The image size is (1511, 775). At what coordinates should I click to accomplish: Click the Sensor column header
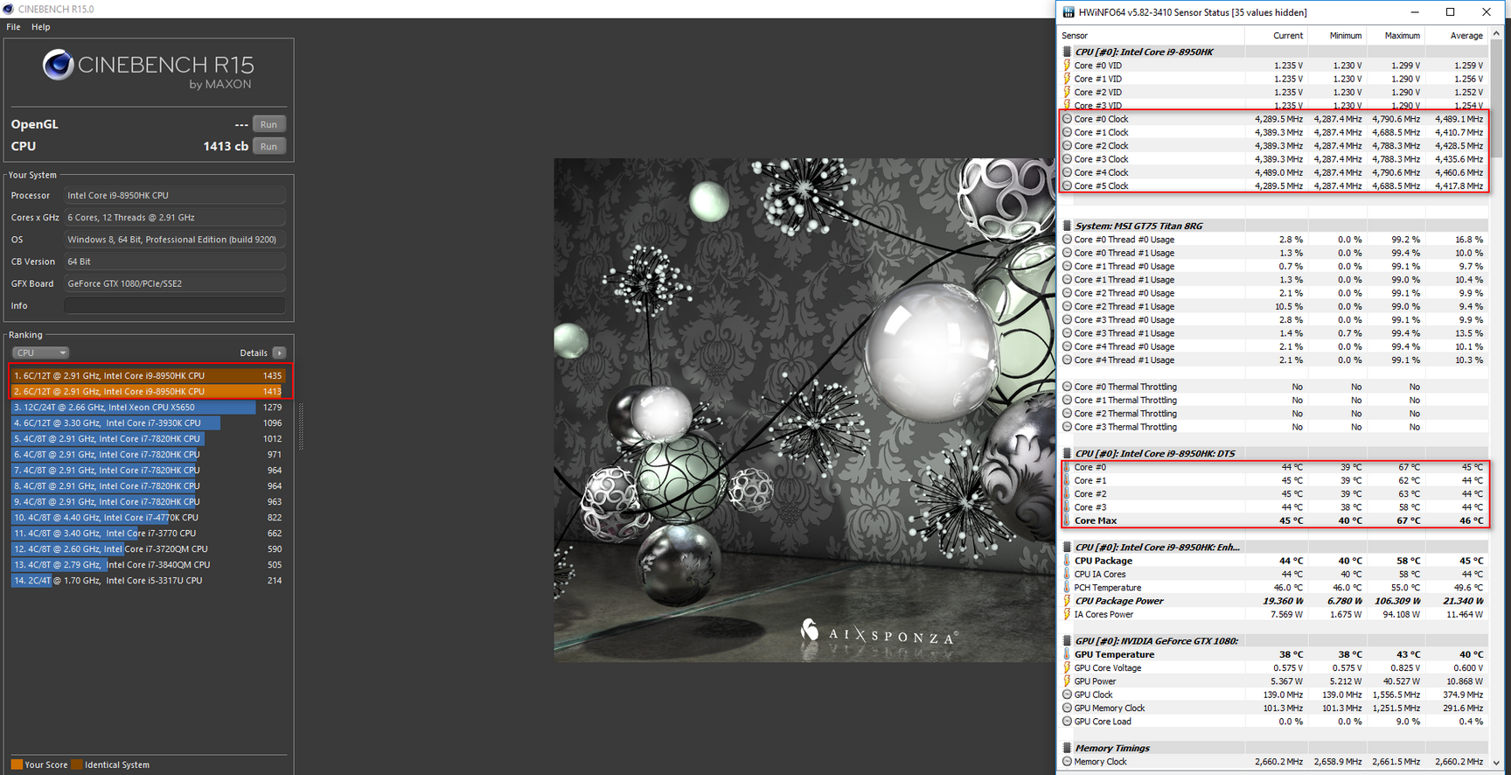pyautogui.click(x=1075, y=36)
